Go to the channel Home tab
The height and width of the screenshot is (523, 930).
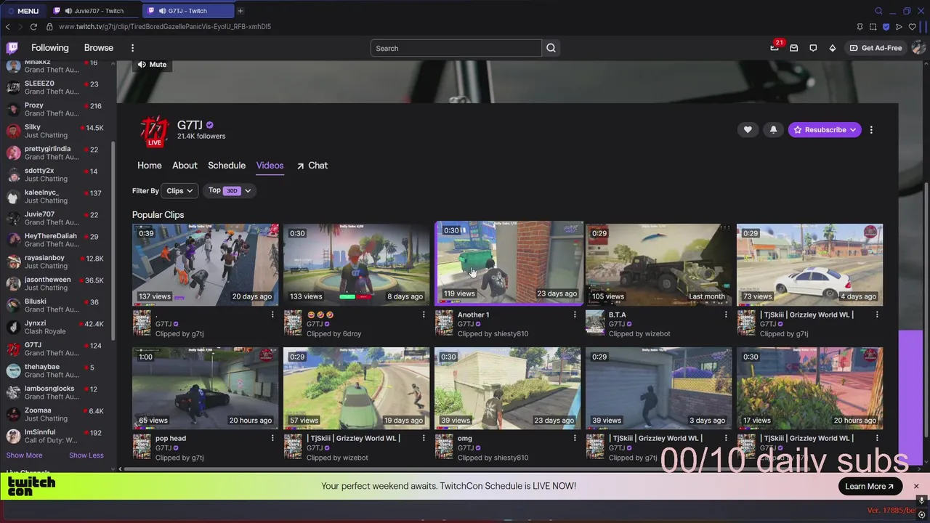point(150,166)
